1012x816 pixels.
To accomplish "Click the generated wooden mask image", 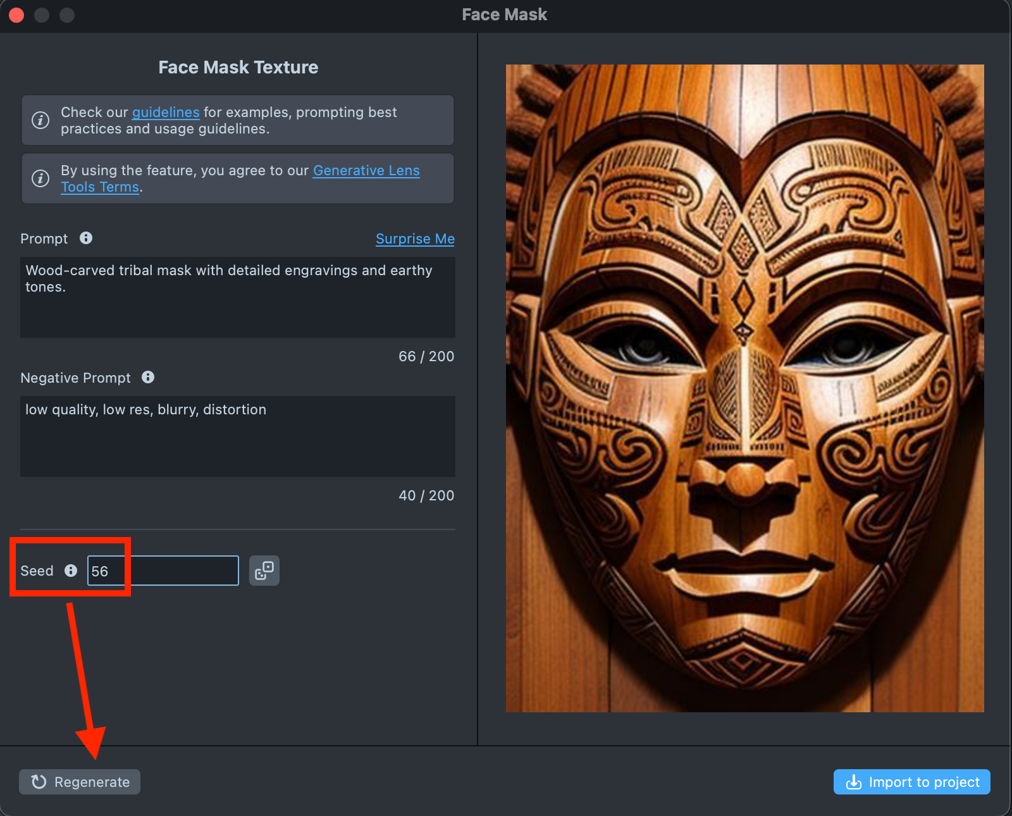I will coord(745,388).
